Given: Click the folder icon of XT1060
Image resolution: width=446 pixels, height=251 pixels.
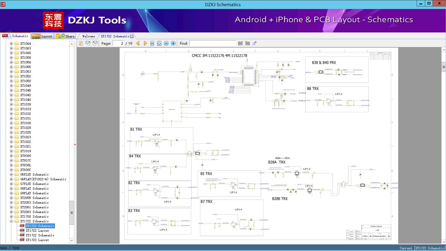Looking at the screenshot, I should (x=17, y=53).
